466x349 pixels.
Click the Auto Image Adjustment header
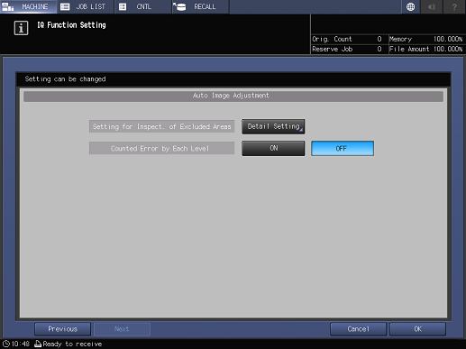[x=233, y=96]
